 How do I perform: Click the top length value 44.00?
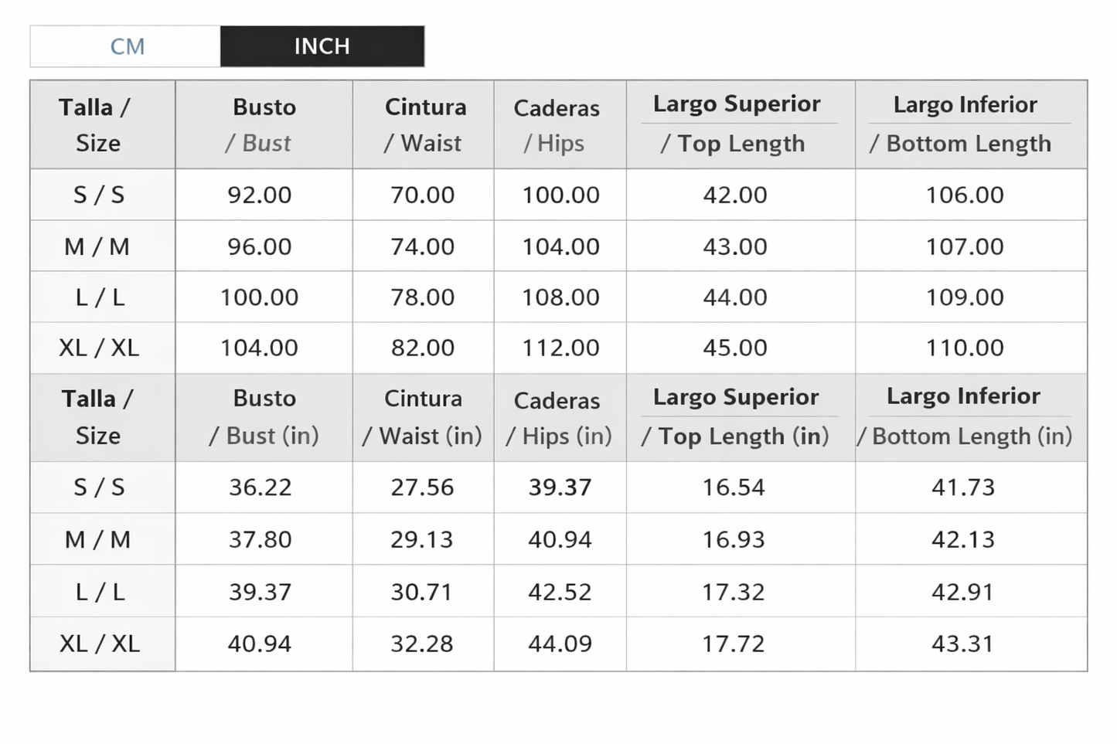point(734,297)
